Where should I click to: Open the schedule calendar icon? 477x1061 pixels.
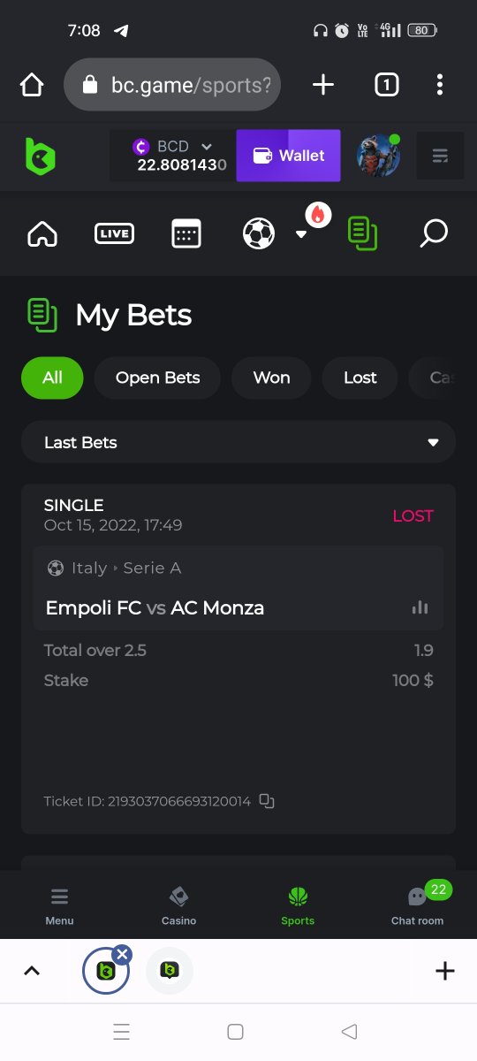pyautogui.click(x=186, y=234)
